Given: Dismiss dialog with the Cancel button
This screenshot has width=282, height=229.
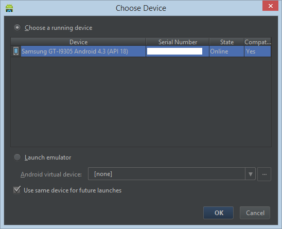Looking at the screenshot, I should tap(255, 213).
